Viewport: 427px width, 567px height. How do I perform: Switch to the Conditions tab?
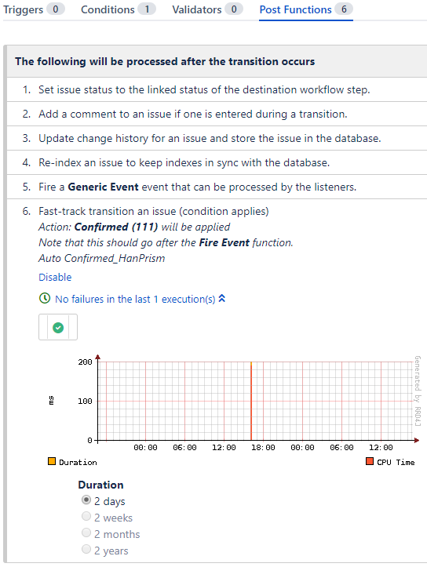pyautogui.click(x=119, y=9)
